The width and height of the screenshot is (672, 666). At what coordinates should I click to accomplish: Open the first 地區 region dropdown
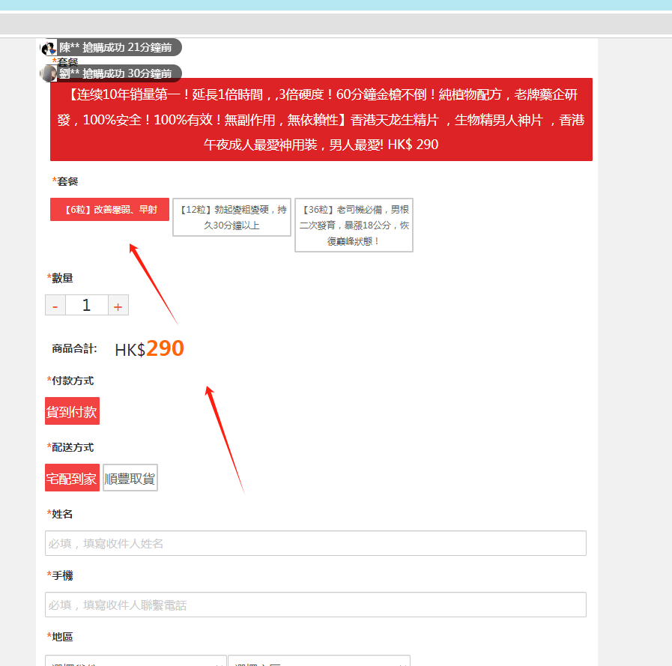coord(136,661)
